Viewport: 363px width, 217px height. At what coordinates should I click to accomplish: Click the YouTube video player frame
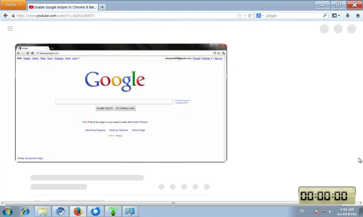pyautogui.click(x=121, y=103)
